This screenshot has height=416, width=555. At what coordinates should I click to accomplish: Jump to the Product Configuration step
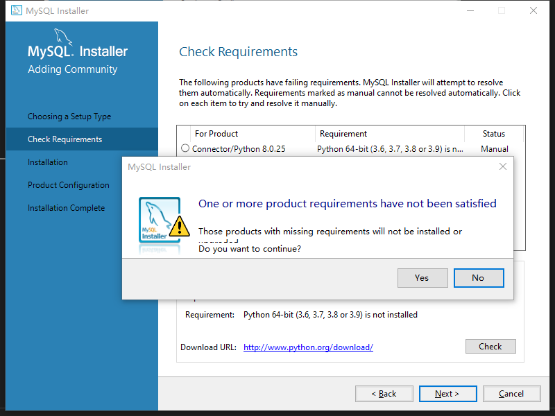69,185
